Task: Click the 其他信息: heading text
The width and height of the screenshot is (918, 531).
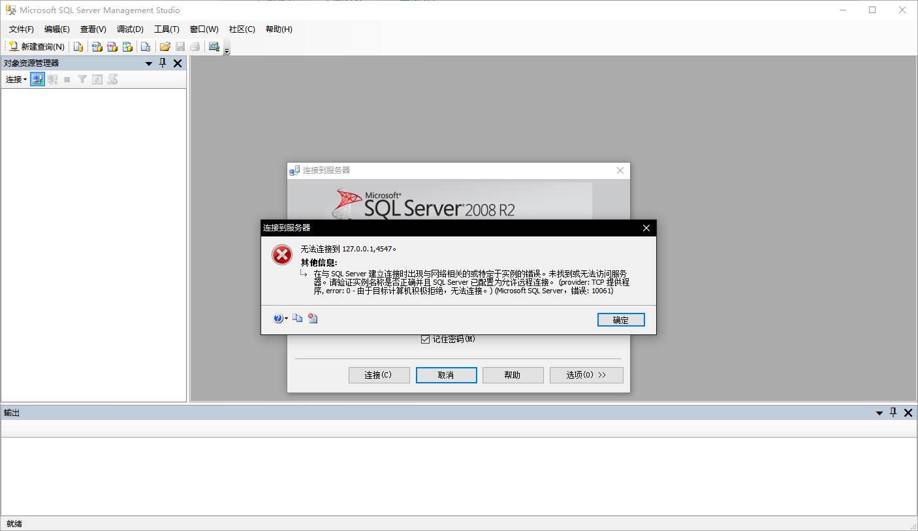Action: pos(319,263)
